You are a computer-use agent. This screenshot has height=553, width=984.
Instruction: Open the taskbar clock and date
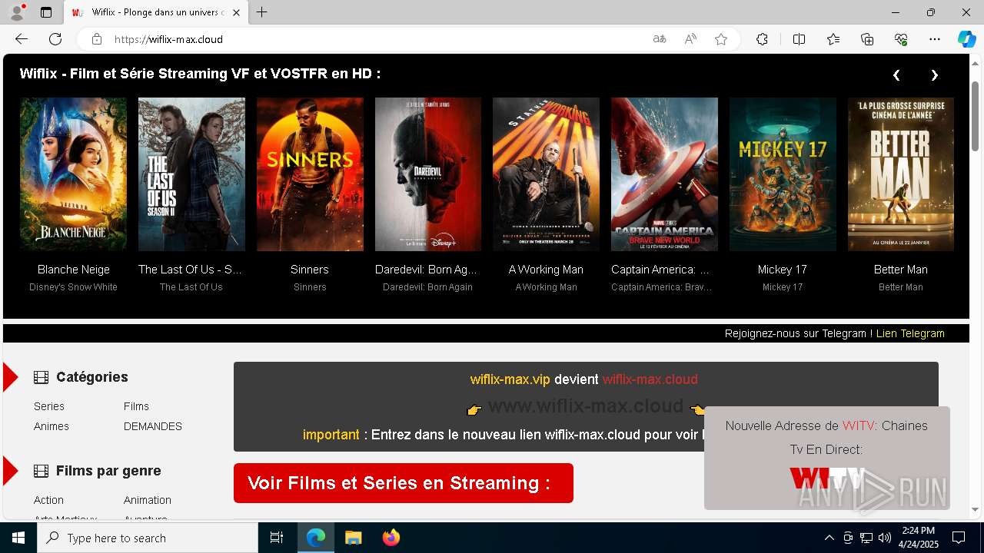pyautogui.click(x=919, y=538)
